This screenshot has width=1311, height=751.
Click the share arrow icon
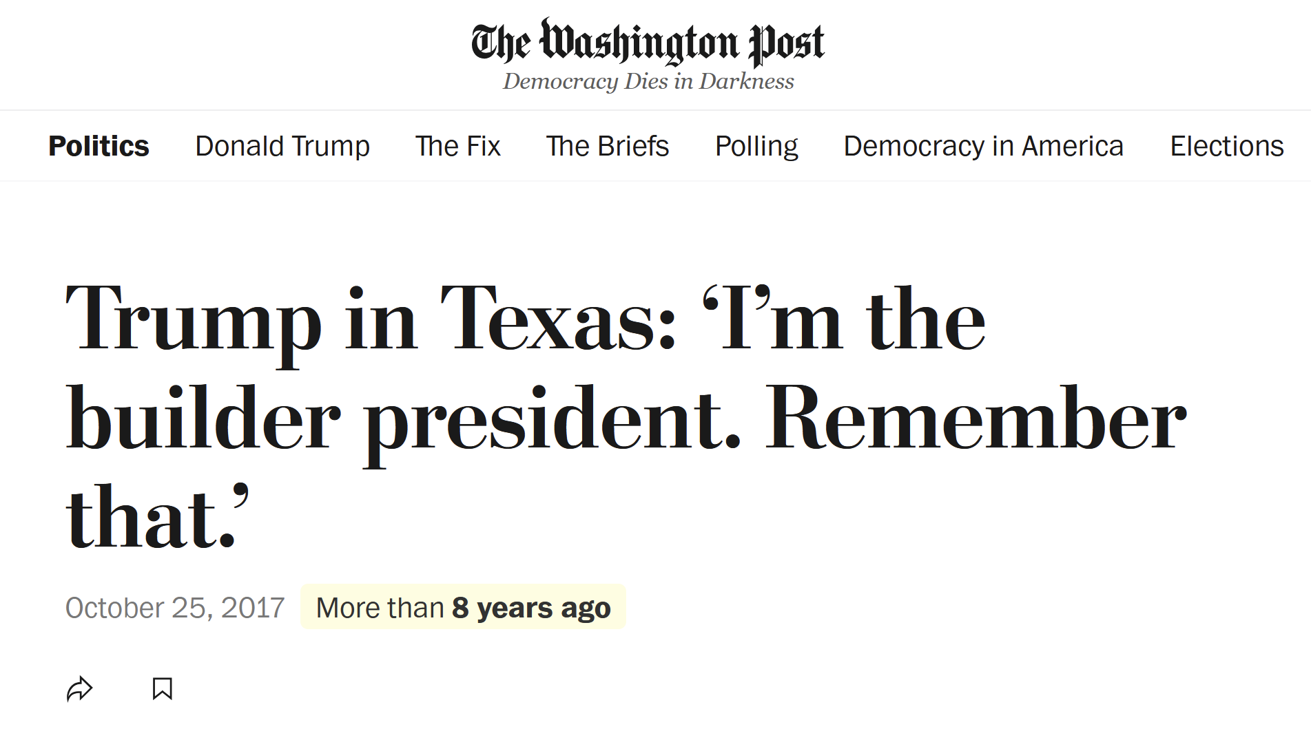pos(79,688)
